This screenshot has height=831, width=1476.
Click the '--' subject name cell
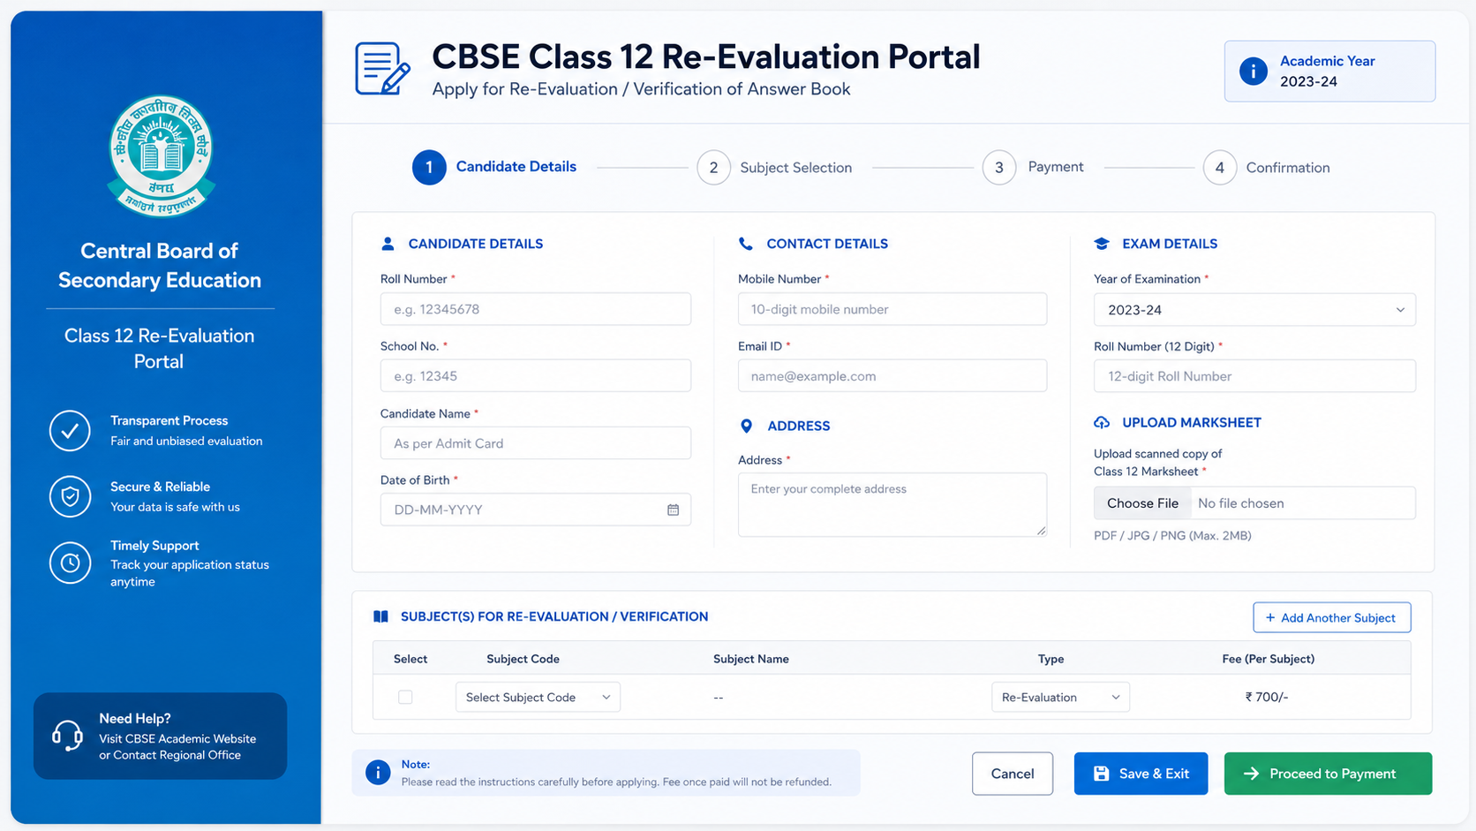(719, 698)
